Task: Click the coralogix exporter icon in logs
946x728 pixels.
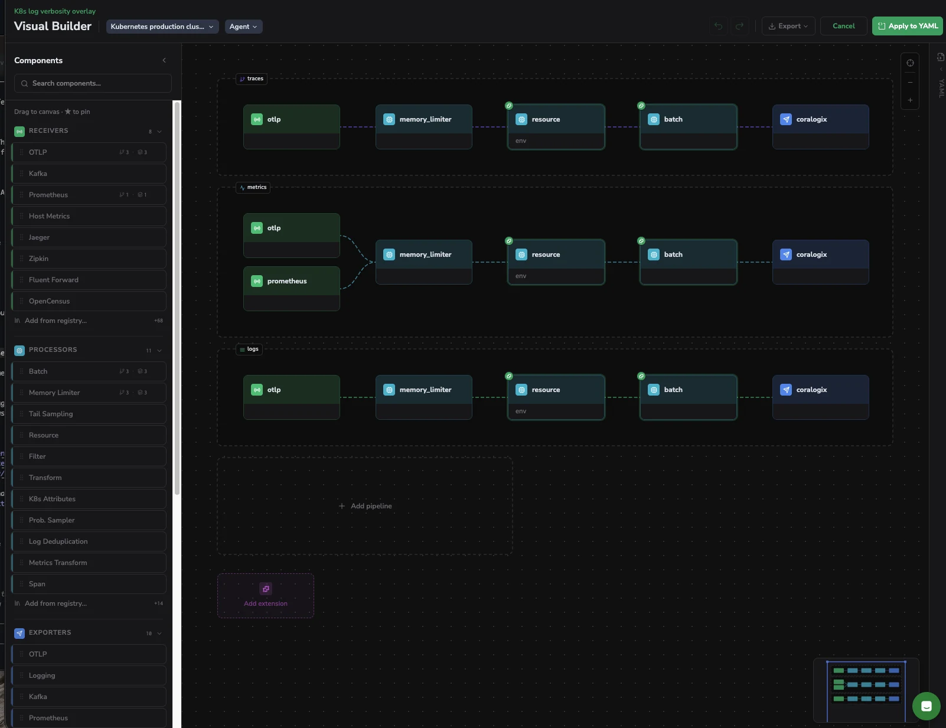Action: [x=786, y=390]
